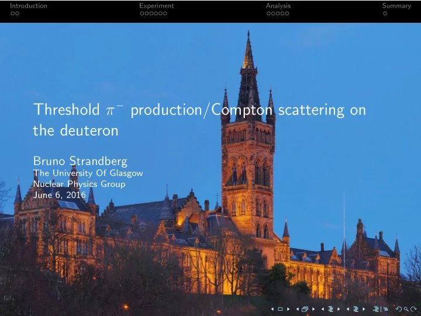
Task: Click the section navigation icon
Action: (356, 309)
